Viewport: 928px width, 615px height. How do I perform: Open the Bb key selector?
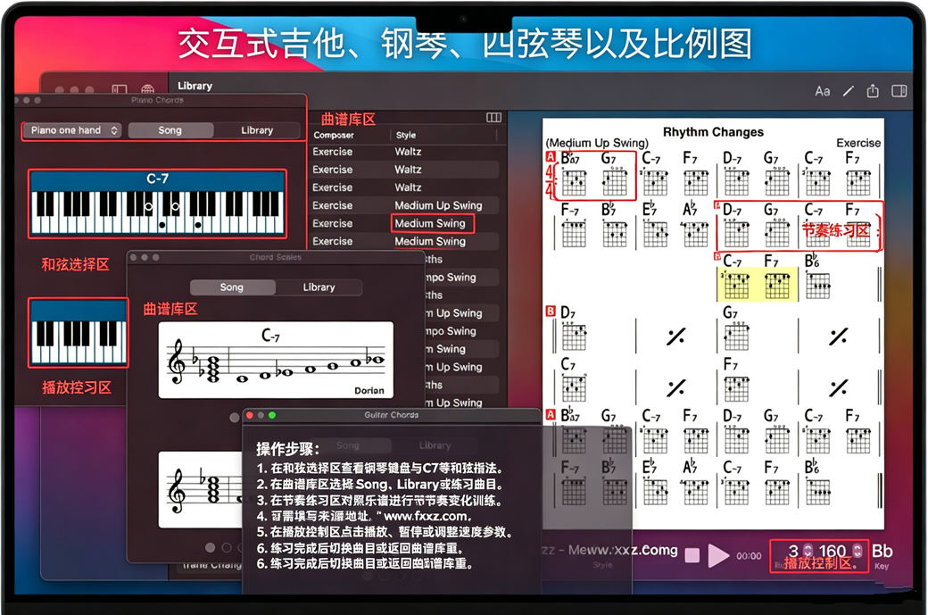(882, 551)
